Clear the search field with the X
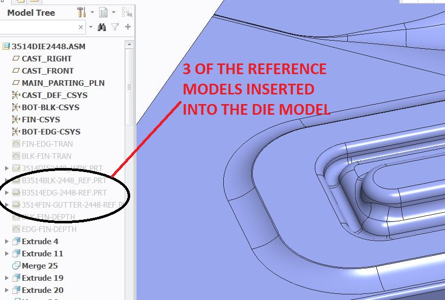Image resolution: width=445 pixels, height=300 pixels. 80,26
